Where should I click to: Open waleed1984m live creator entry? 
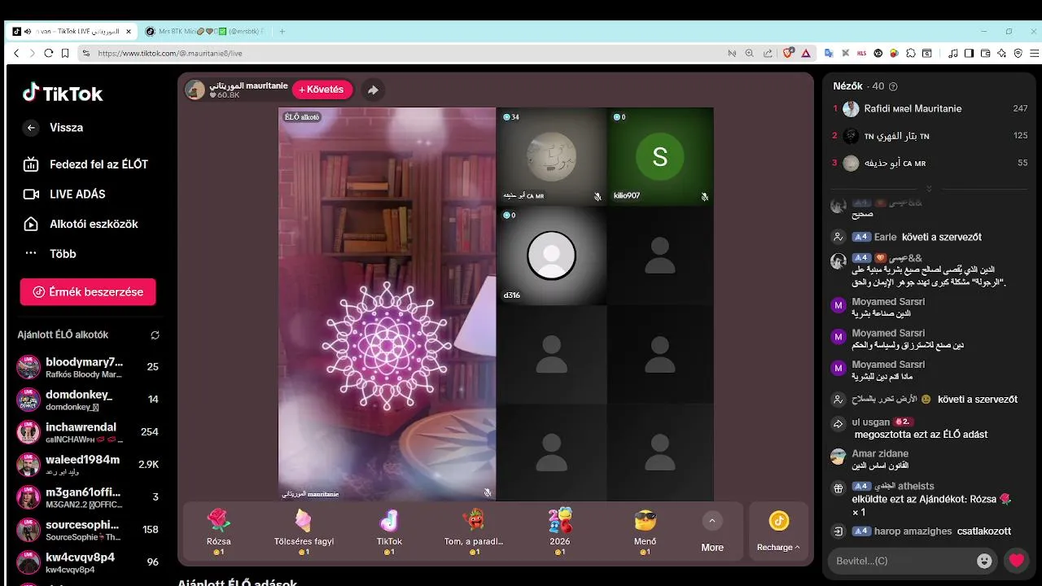coord(88,465)
